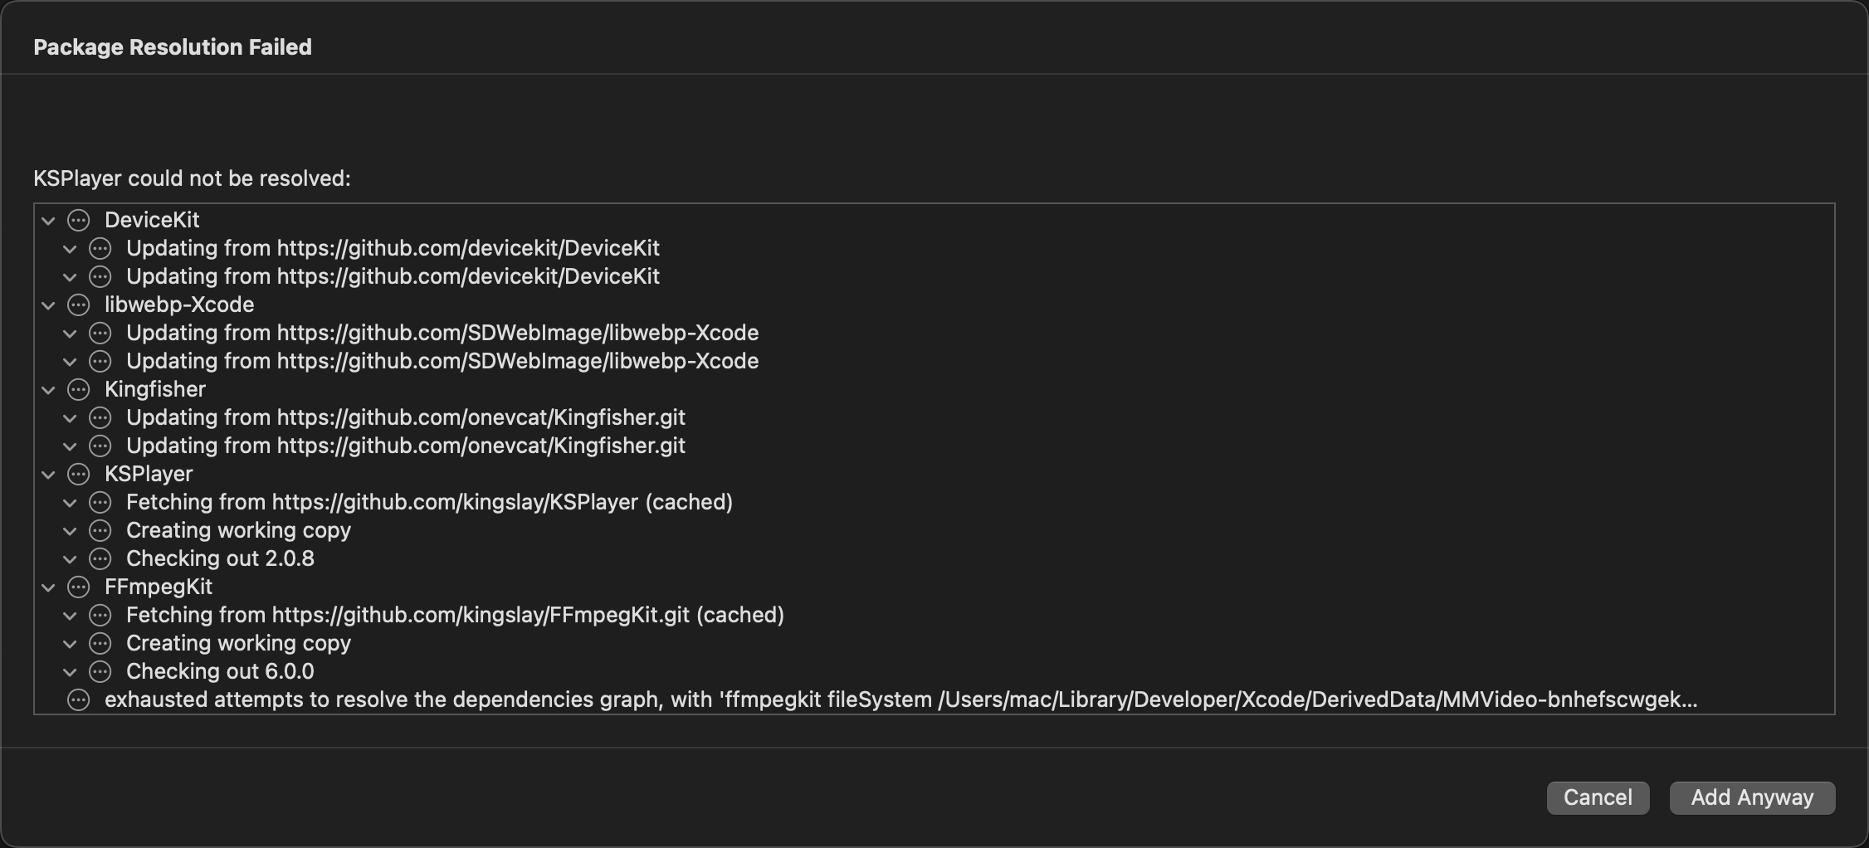Collapse the KSPlayer tree entry

pyautogui.click(x=48, y=474)
